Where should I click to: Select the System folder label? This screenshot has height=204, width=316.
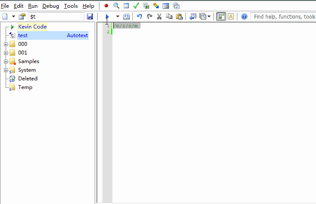[27, 70]
